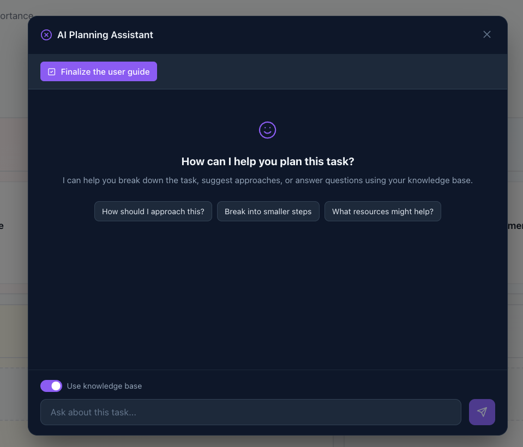The height and width of the screenshot is (447, 523).
Task: Pick "What resources might help?" suggestion
Action: coord(382,212)
